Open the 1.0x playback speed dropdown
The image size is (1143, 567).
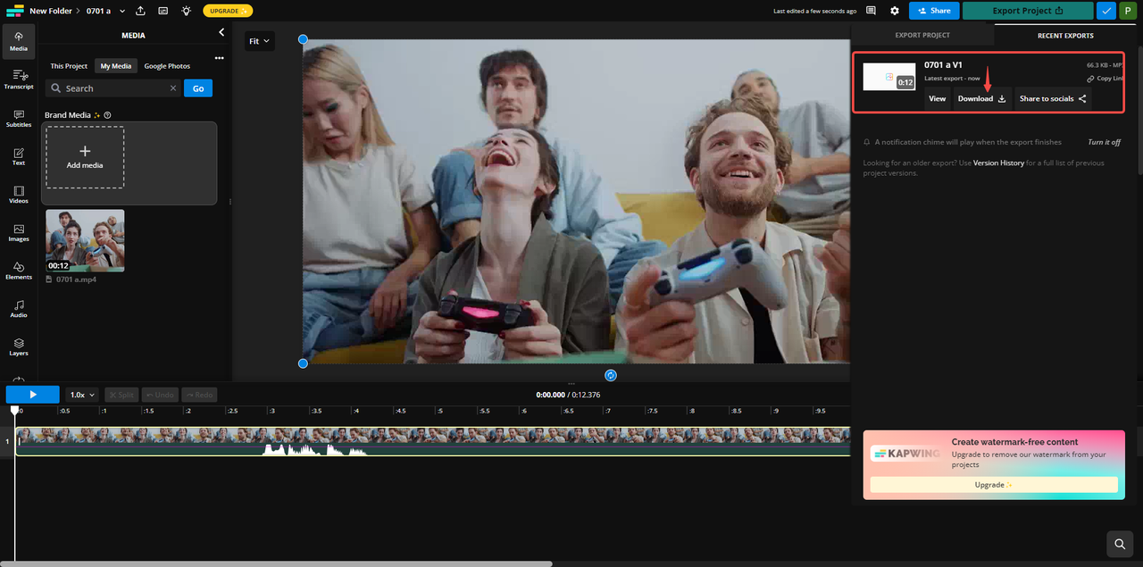tap(82, 395)
